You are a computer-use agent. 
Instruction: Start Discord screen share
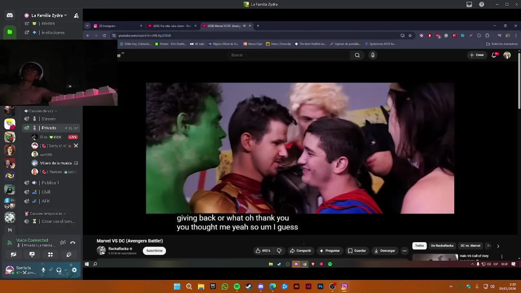(32, 254)
